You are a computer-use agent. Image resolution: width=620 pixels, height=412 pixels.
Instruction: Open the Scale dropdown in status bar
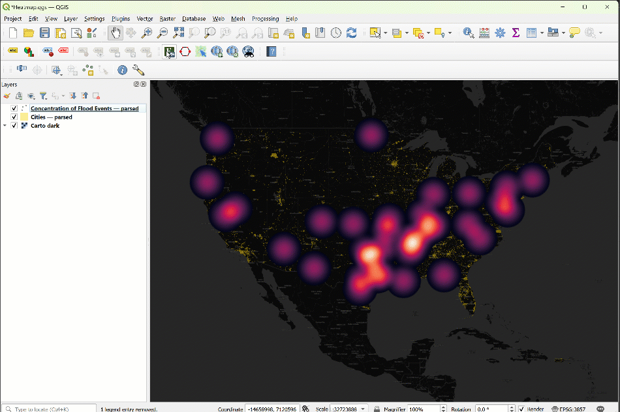click(x=362, y=408)
